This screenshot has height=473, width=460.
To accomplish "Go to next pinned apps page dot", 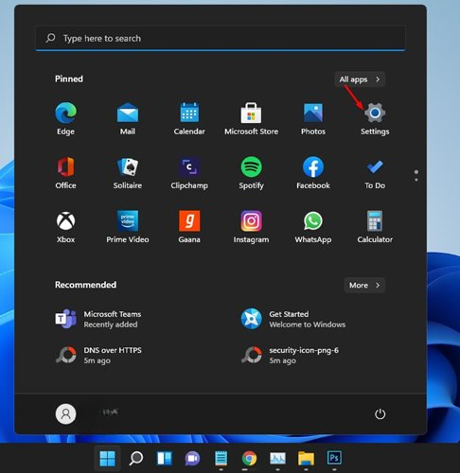I will 416,180.
